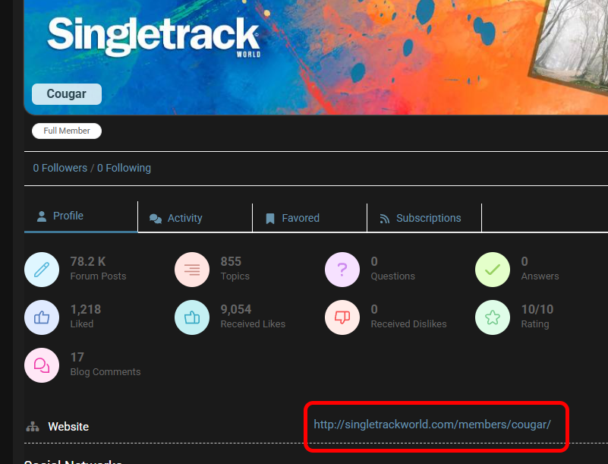
Task: Click the Received Dislikes thumbs-down icon
Action: 342,317
